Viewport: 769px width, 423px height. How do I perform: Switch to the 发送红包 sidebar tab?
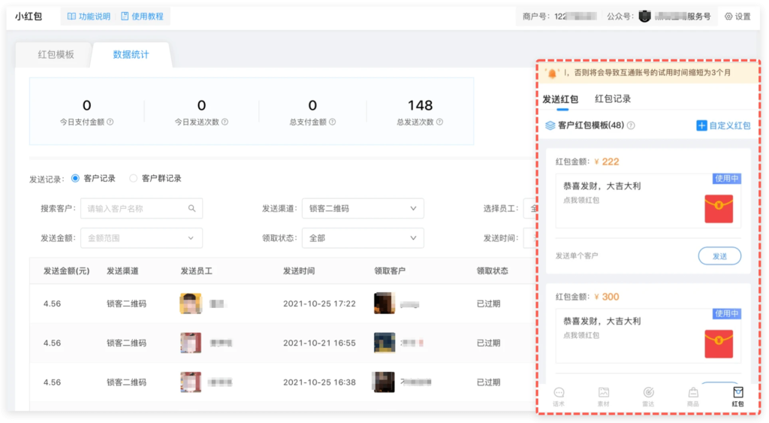point(560,99)
